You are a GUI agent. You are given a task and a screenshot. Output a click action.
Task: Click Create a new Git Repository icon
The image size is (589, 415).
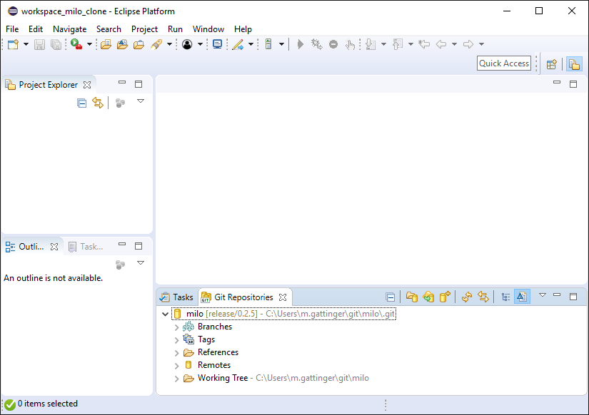pos(445,297)
